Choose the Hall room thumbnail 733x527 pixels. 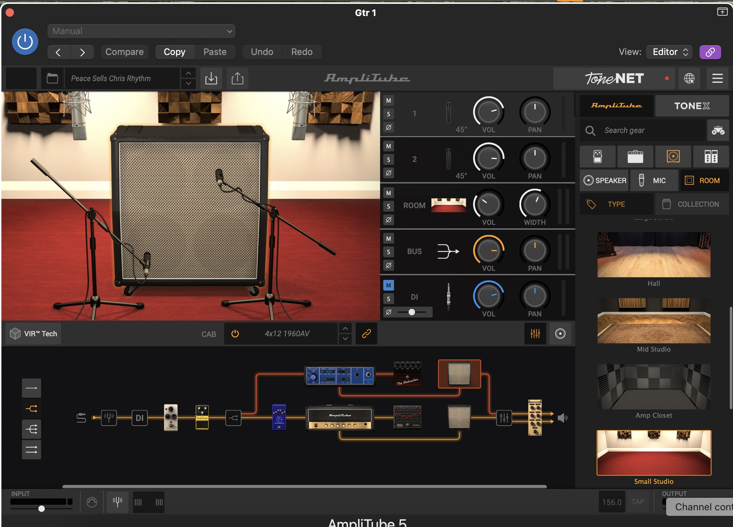coord(654,255)
